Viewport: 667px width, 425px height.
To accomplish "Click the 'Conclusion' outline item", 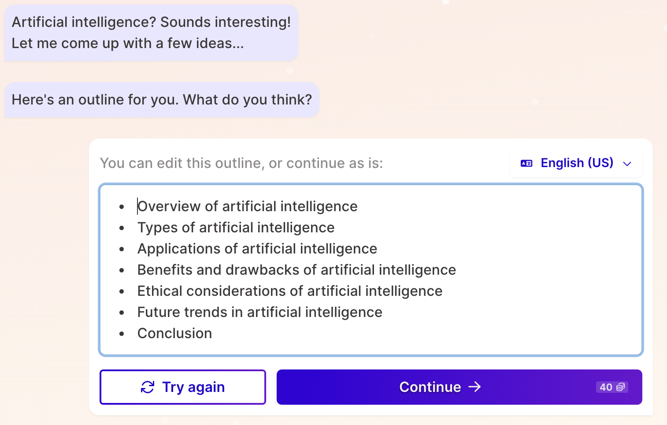I will click(x=174, y=333).
